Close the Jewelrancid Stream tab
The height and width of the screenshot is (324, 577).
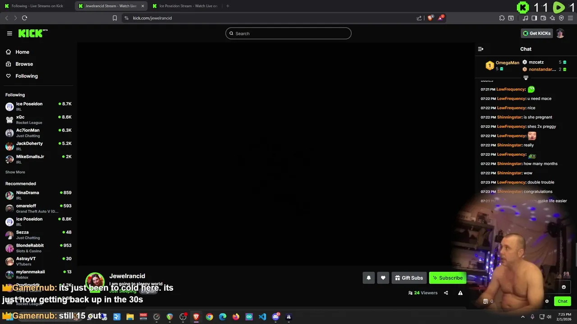tap(143, 6)
